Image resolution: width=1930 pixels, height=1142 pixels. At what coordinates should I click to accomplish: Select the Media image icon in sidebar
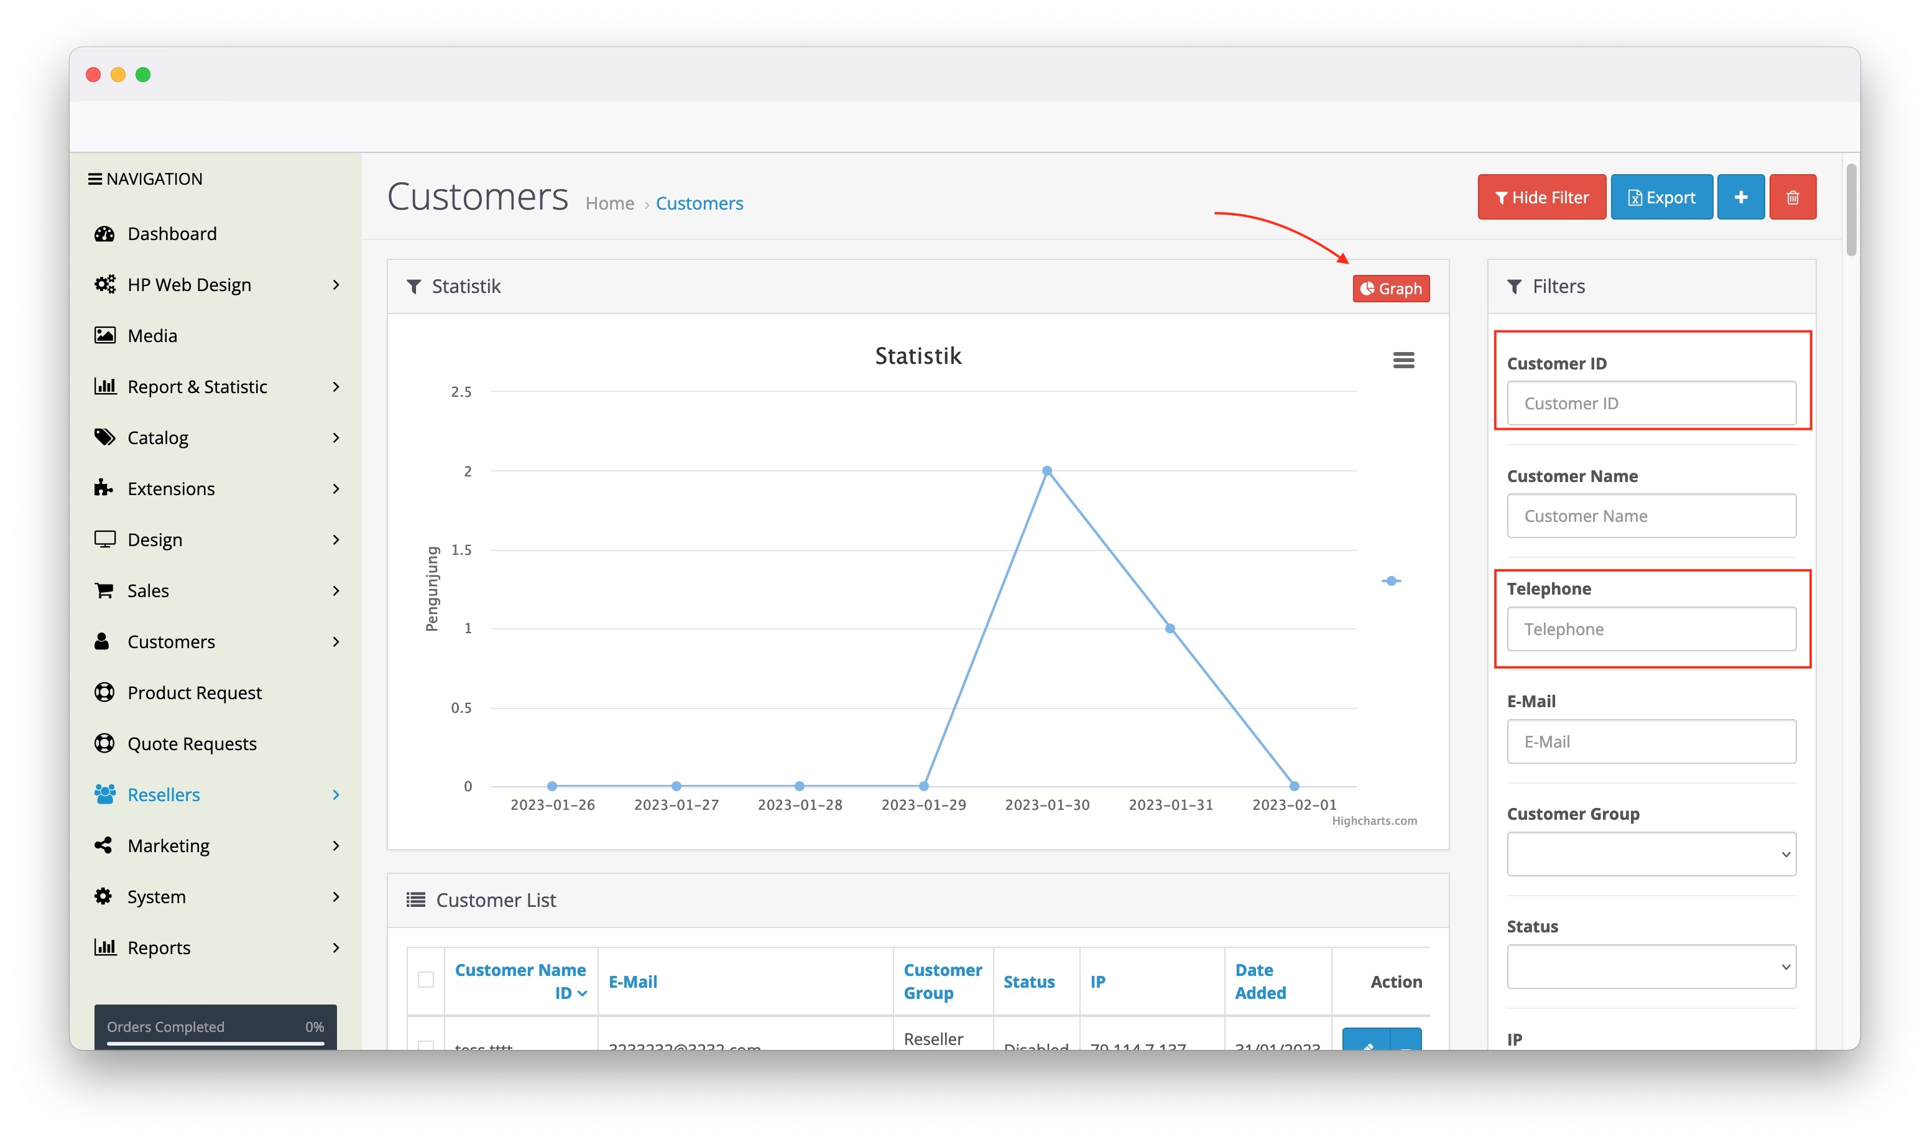coord(105,335)
